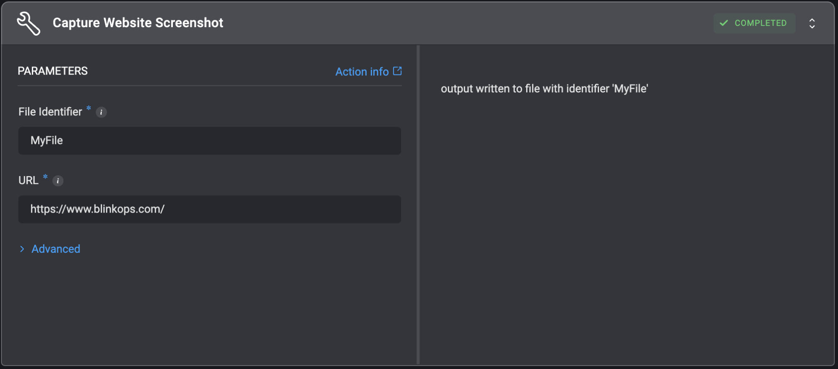Show the File Identifier info tooltip icon
Viewport: 838px width, 369px height.
(x=101, y=112)
